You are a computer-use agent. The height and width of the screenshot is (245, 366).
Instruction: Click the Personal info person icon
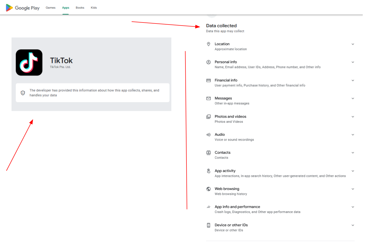pos(208,62)
